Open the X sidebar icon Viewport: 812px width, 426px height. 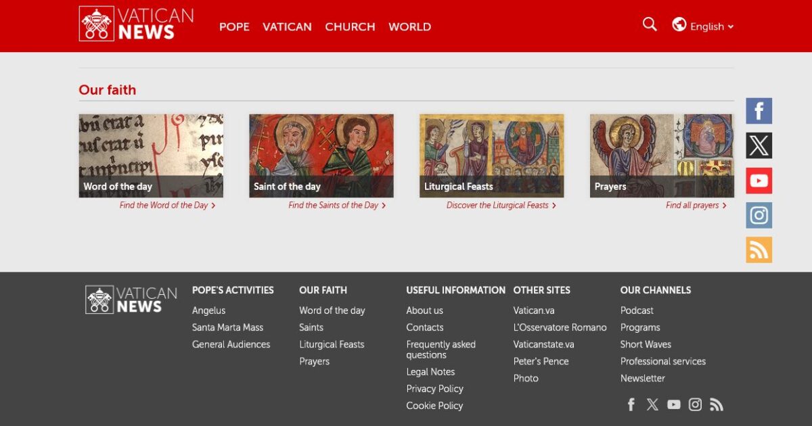click(759, 145)
